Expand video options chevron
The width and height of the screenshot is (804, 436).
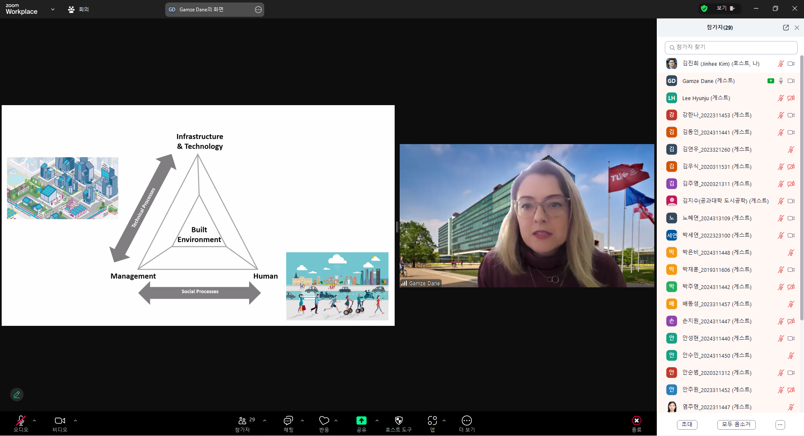(x=75, y=421)
